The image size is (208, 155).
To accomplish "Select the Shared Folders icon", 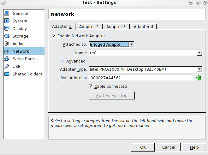I will click(7, 74).
